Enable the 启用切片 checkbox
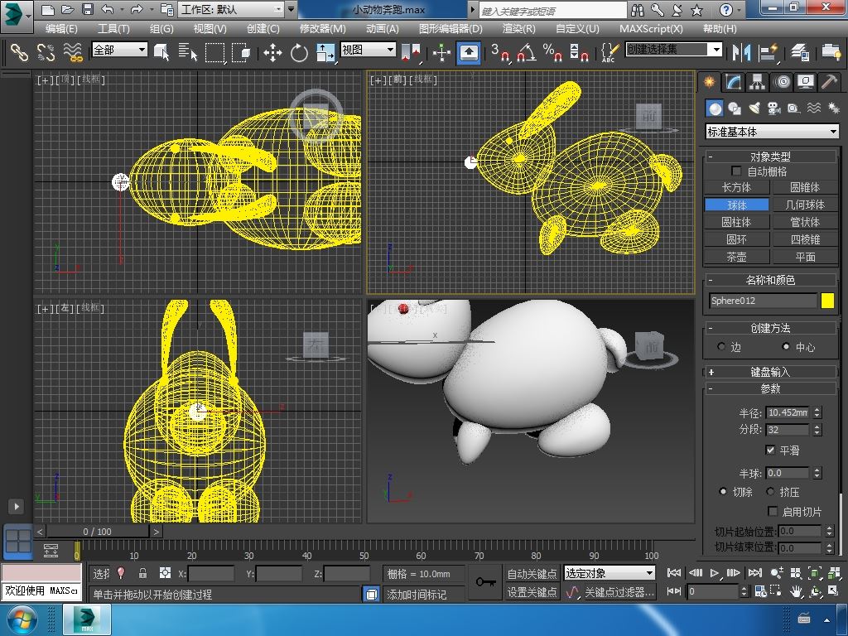848x636 pixels. [x=773, y=511]
